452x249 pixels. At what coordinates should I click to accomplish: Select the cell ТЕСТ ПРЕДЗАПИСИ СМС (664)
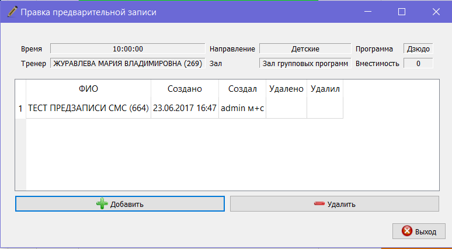(89, 108)
